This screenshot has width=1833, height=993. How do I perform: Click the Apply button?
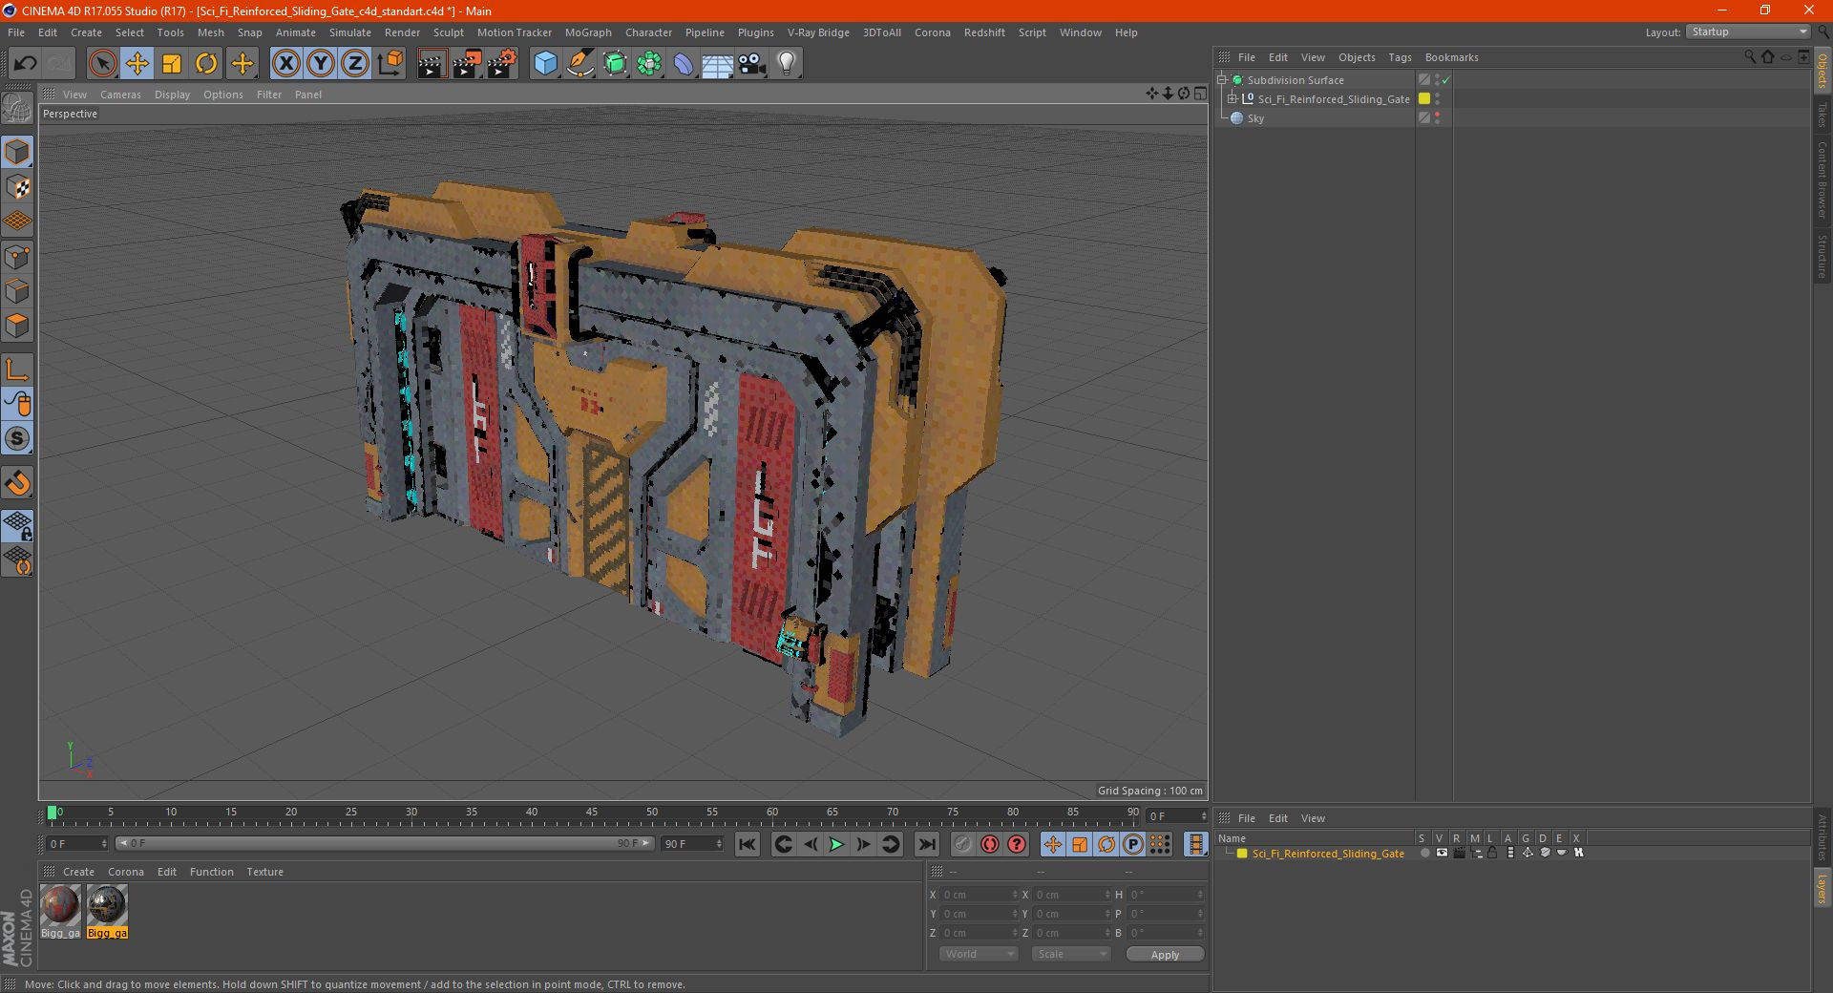1165,954
